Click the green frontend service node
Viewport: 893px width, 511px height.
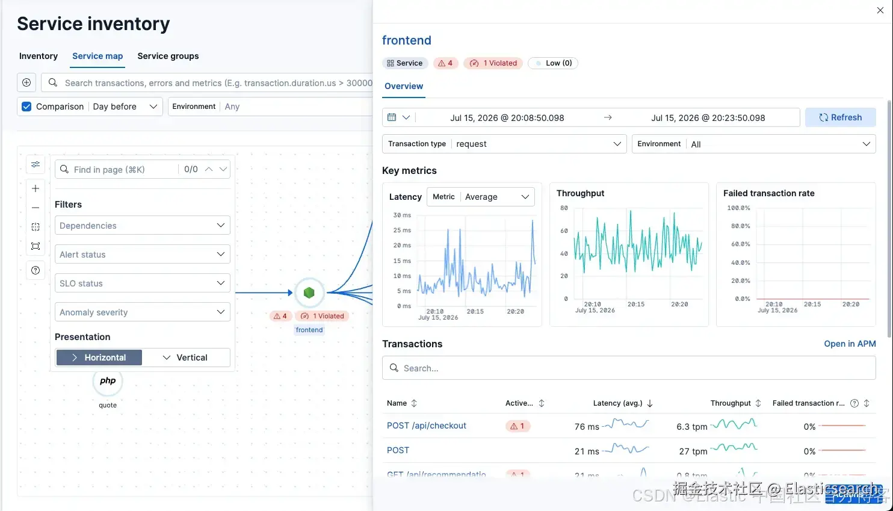click(309, 293)
